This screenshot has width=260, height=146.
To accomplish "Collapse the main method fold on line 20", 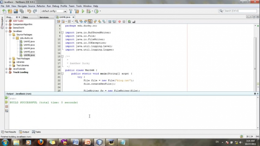I will (x=62, y=74).
